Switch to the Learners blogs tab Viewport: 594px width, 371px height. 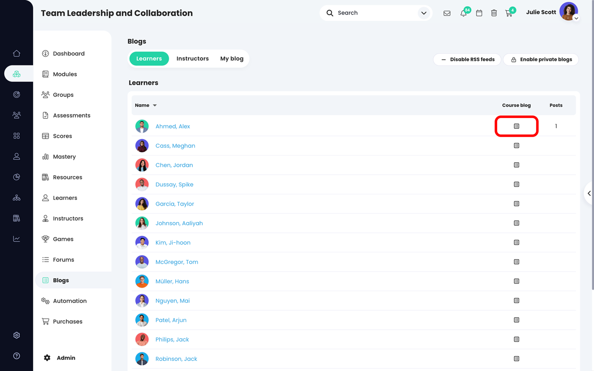(x=149, y=59)
